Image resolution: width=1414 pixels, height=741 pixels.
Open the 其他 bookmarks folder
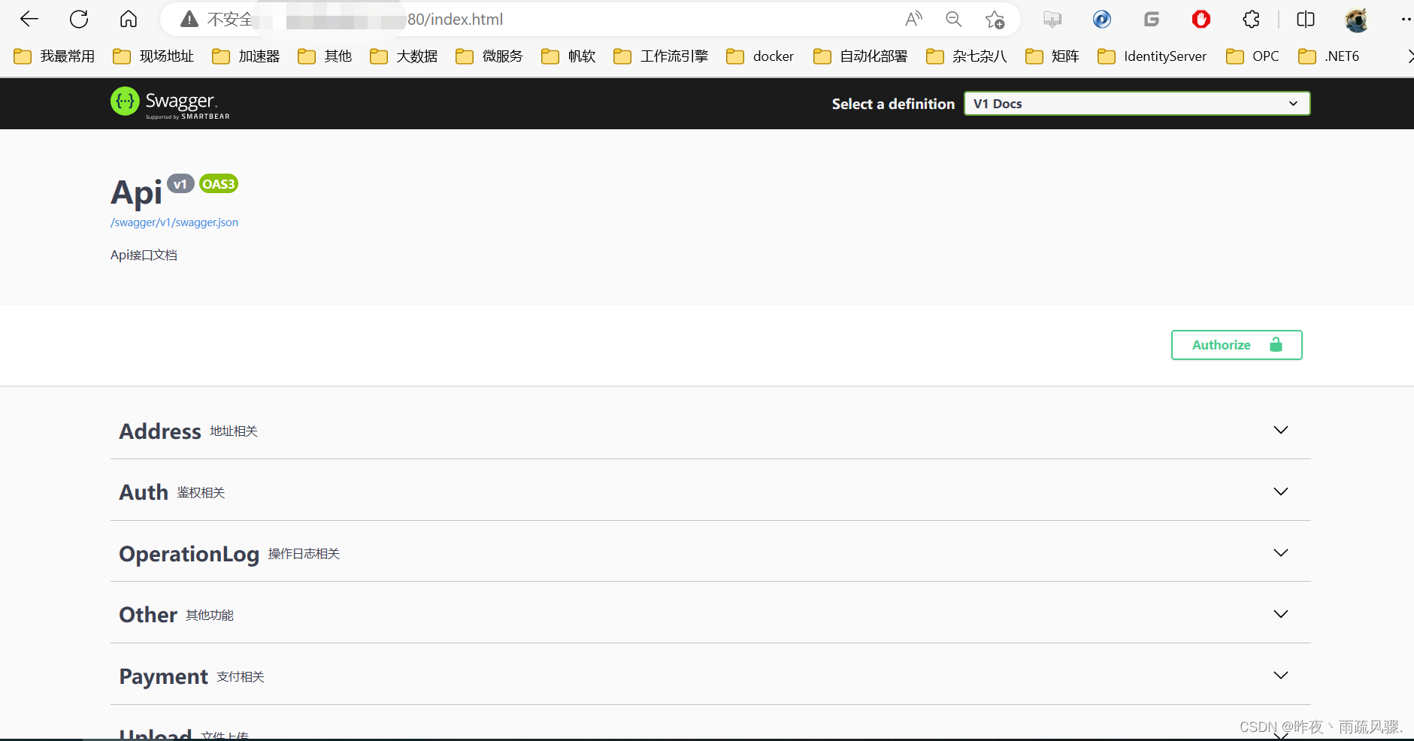click(325, 56)
